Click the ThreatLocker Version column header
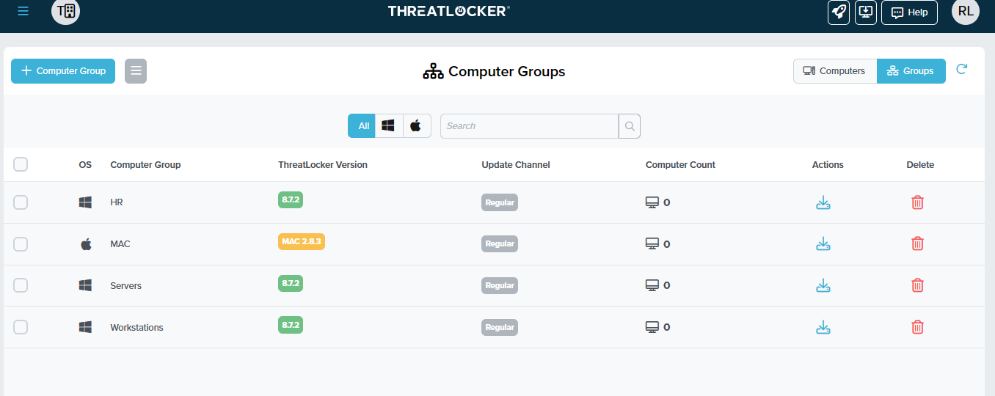The image size is (995, 396). 323,165
